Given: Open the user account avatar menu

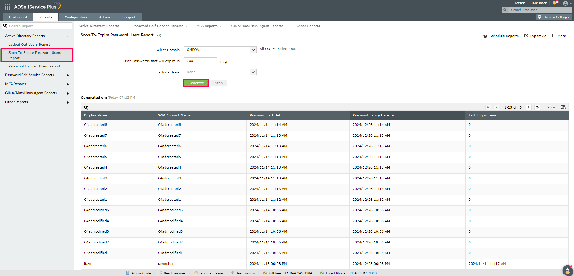Looking at the screenshot, I should (566, 3).
